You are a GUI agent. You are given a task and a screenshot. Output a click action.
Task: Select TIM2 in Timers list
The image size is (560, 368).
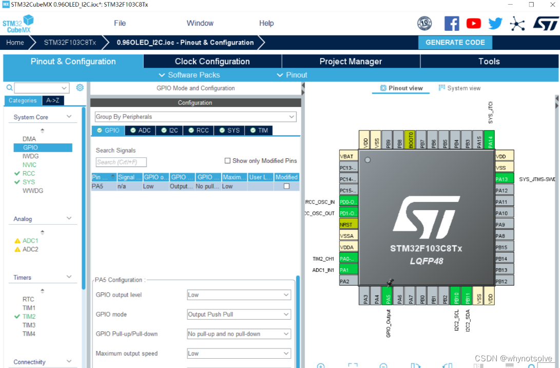29,317
